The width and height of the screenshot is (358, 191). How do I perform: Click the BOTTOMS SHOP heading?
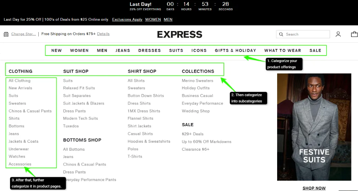click(82, 140)
